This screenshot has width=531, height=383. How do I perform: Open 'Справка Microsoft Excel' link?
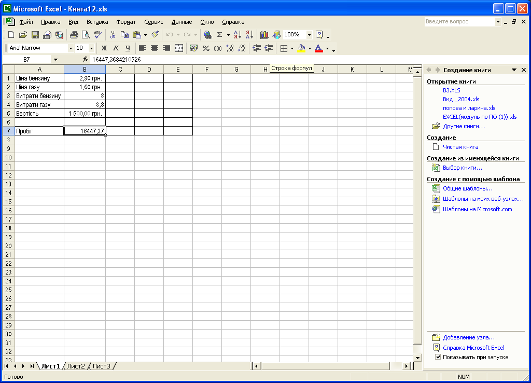[473, 347]
